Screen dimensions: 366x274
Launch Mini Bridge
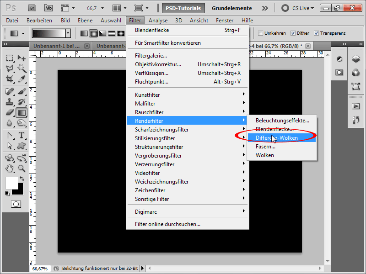point(48,8)
